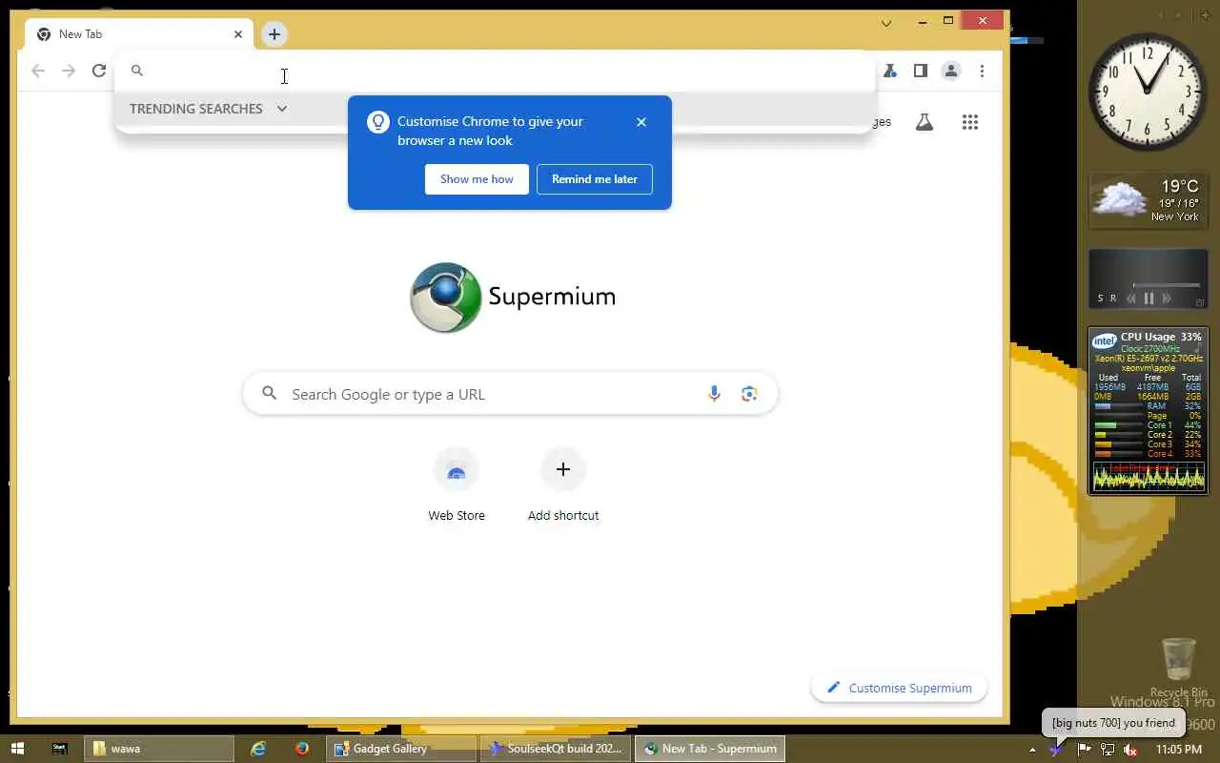Viewport: 1220px width, 763px height.
Task: Start voice search with microphone icon
Action: coord(714,394)
